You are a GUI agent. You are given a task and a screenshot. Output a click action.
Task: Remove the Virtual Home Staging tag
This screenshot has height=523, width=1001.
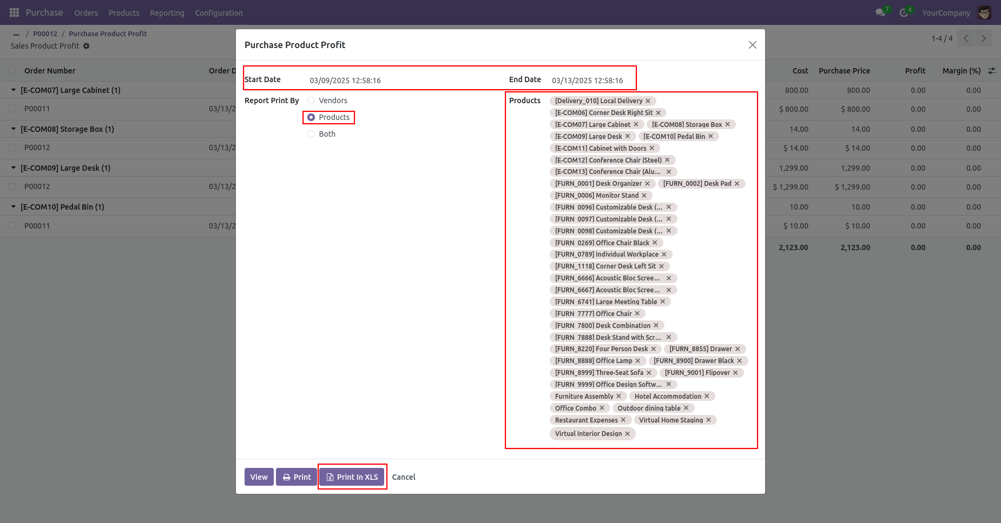click(x=708, y=420)
